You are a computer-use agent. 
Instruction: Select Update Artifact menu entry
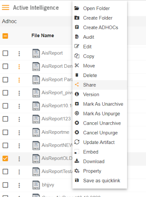pyautogui.click(x=100, y=142)
